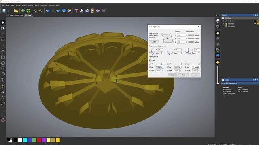Select the center point on model base diagram
Screen dimensions: 259x145
click(168, 38)
